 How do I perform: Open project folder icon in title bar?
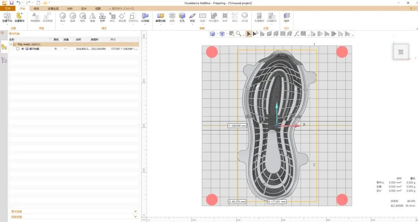pyautogui.click(x=45, y=3)
